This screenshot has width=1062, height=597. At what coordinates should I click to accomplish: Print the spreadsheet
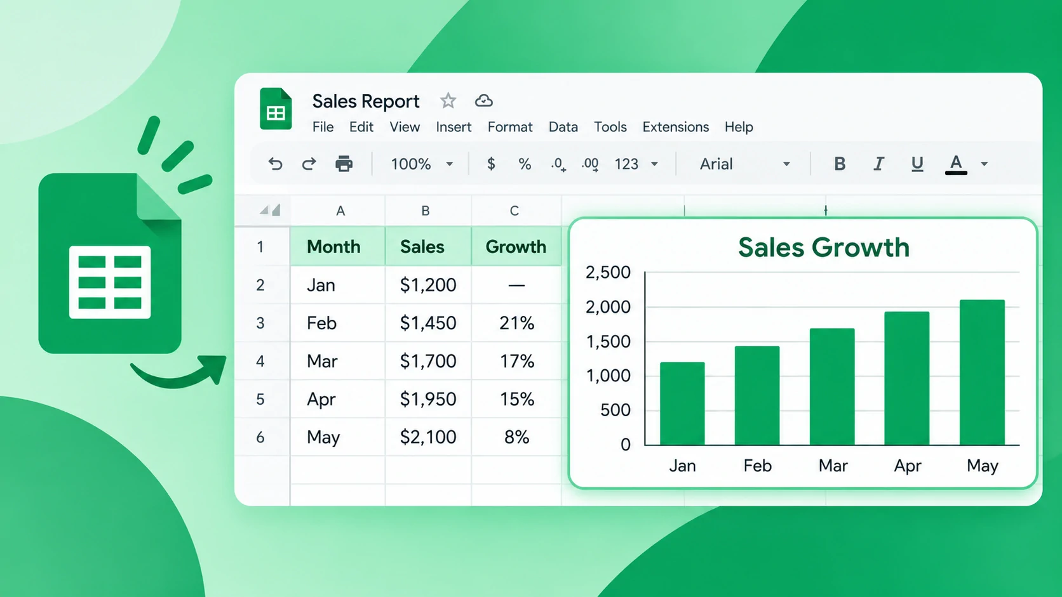point(344,164)
